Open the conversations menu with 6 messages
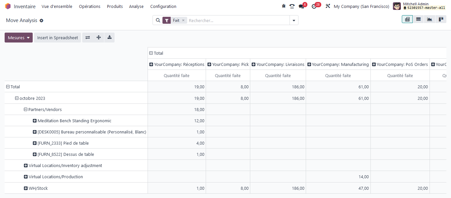451x198 pixels. [301, 6]
